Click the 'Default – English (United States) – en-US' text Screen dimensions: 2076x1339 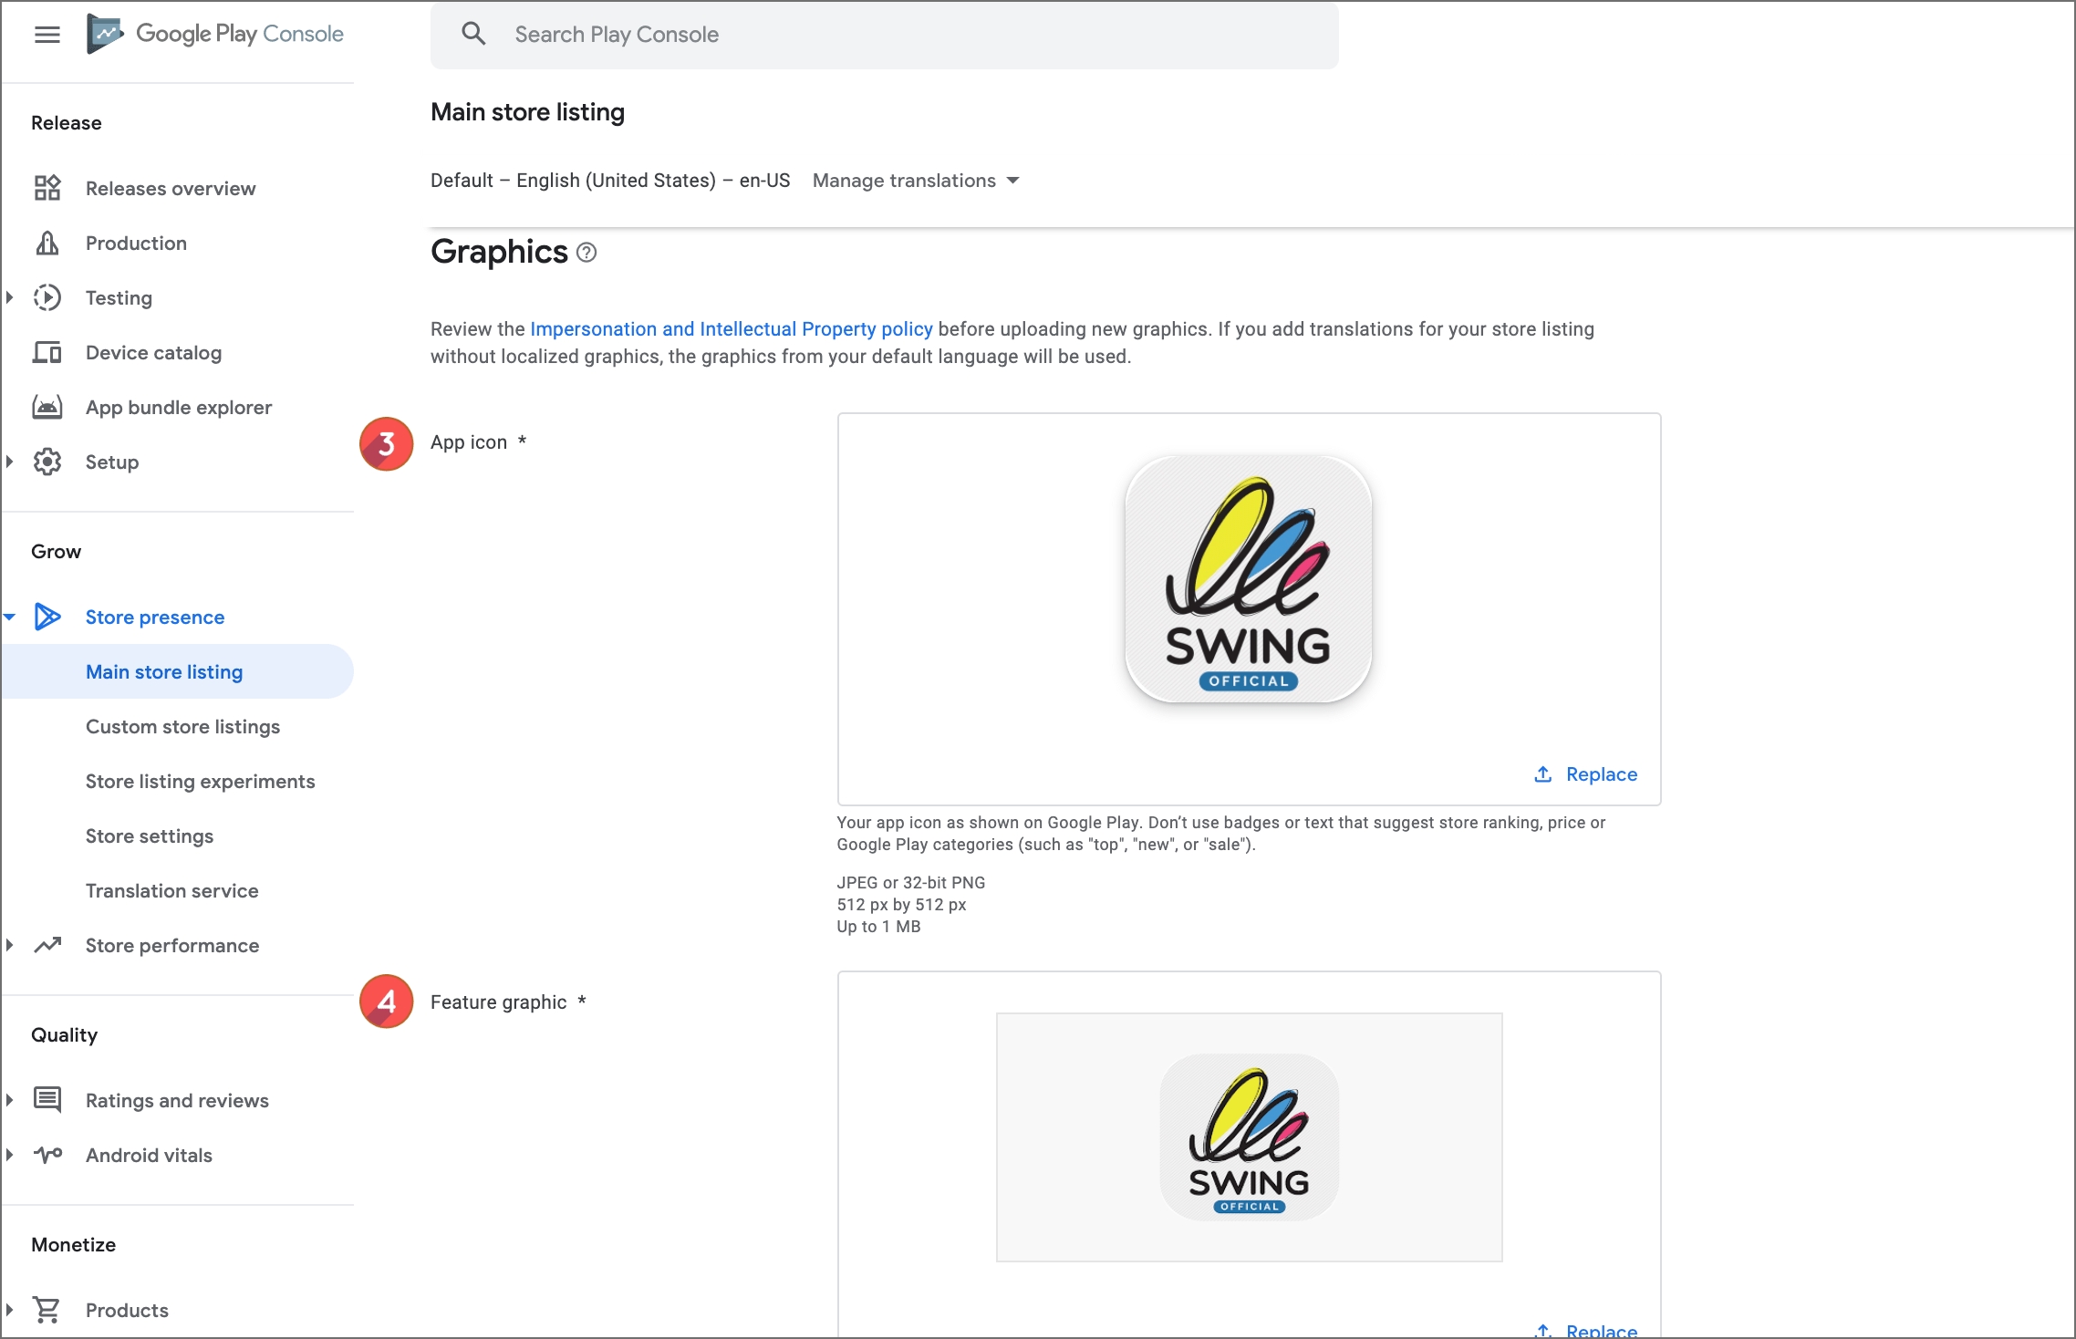pyautogui.click(x=610, y=181)
